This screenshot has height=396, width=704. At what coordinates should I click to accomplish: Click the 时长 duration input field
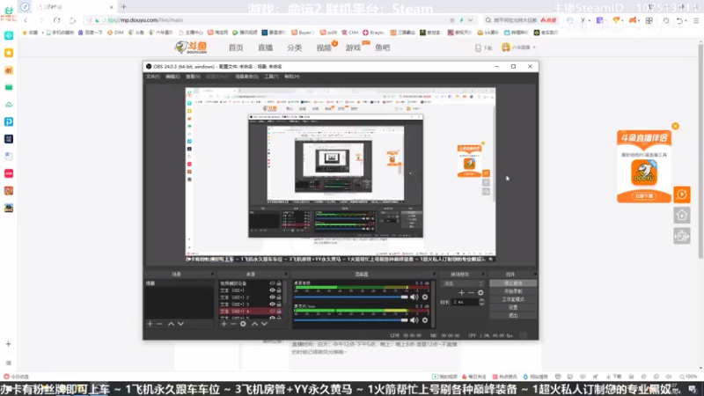pos(466,302)
